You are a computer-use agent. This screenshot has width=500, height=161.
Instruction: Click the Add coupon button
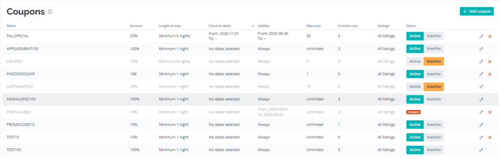pos(477,12)
